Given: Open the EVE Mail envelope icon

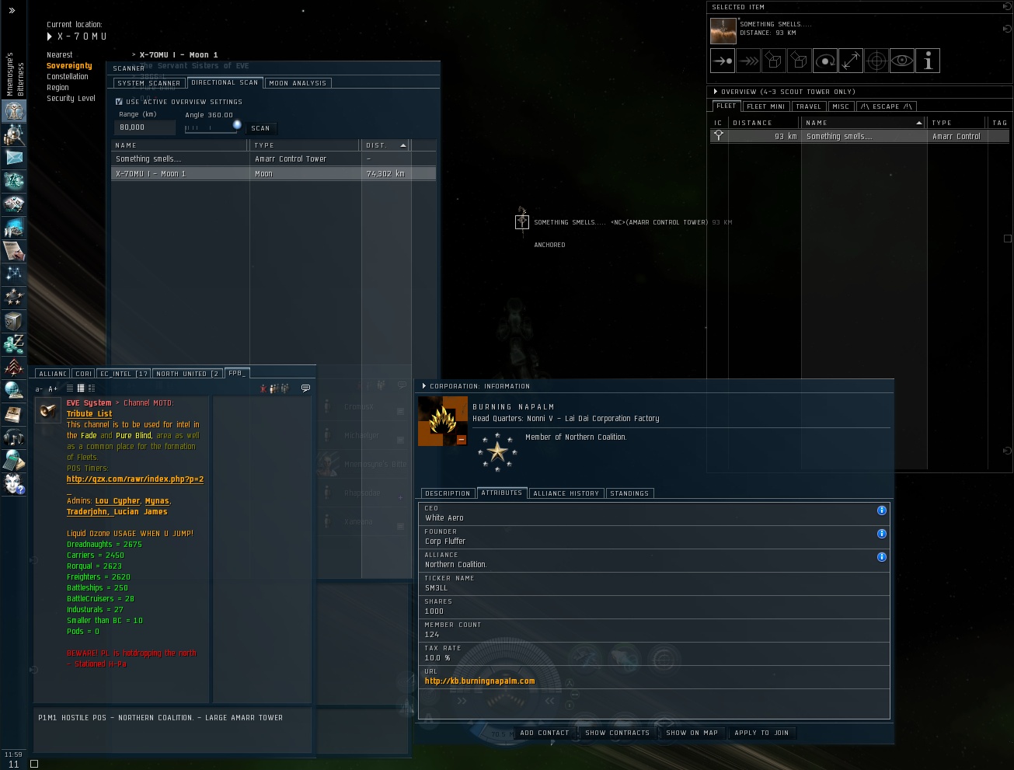Looking at the screenshot, I should pyautogui.click(x=14, y=158).
